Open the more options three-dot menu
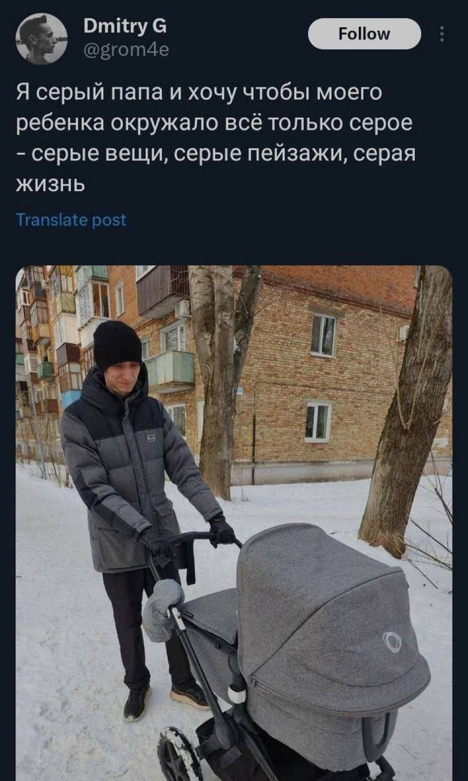The width and height of the screenshot is (468, 781). point(442,34)
